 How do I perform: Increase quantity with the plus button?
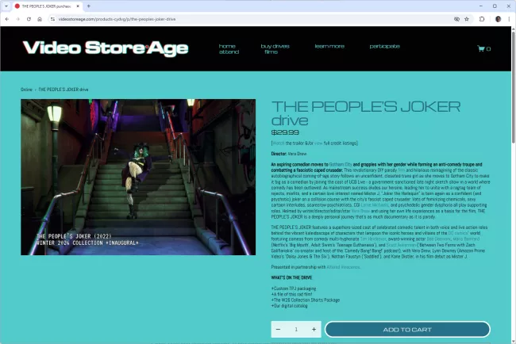tap(314, 329)
